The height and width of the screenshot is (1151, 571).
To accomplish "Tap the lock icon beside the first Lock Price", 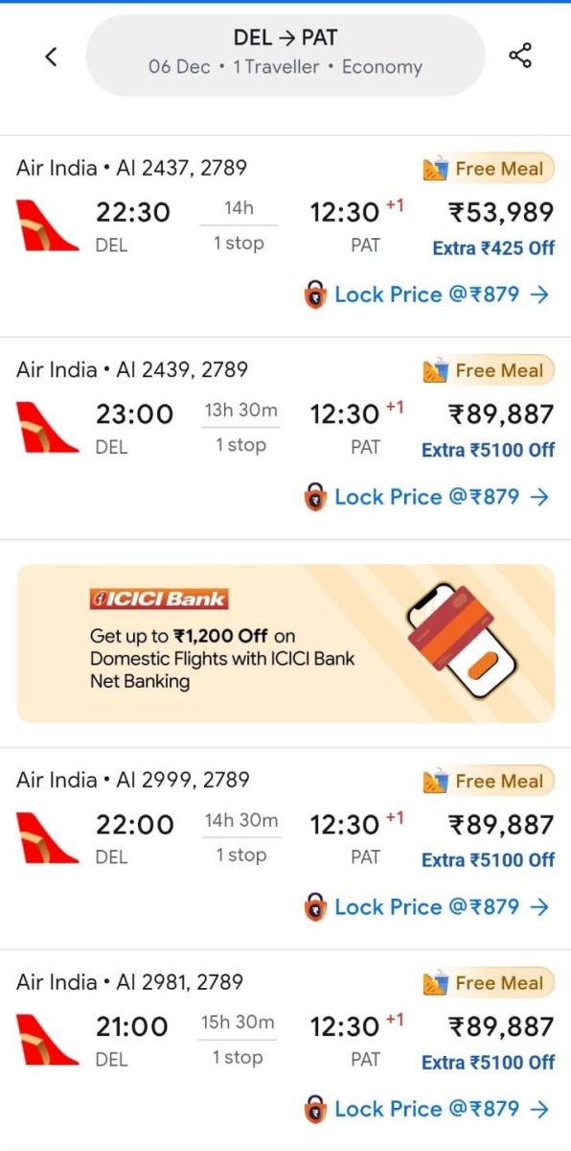I will coord(313,294).
